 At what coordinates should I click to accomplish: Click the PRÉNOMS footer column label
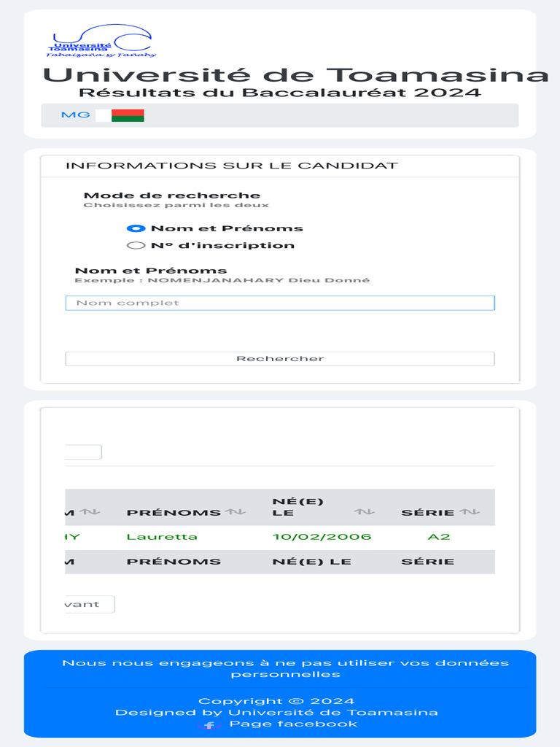(174, 562)
